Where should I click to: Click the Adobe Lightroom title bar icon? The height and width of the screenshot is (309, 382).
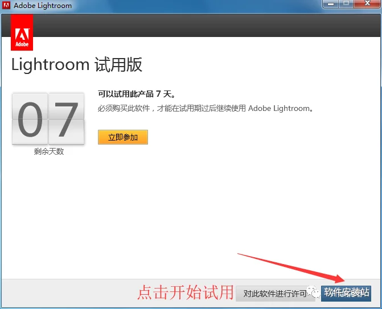(6, 5)
